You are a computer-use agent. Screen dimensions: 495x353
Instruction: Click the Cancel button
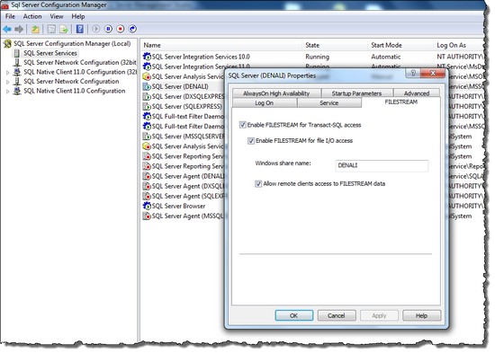tap(337, 315)
